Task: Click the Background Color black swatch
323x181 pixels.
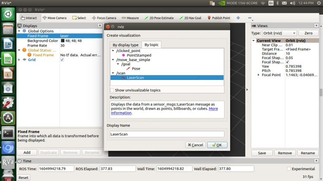Action: 63,40
